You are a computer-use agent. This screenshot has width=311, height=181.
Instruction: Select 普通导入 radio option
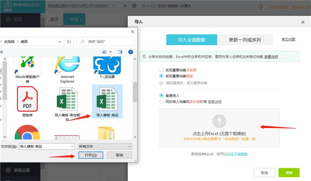pos(162,95)
